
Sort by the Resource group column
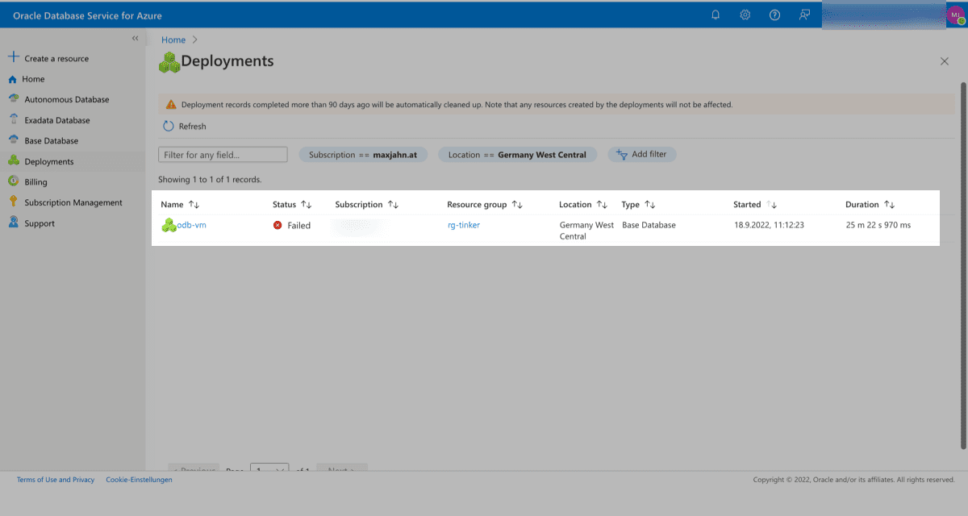click(x=485, y=205)
